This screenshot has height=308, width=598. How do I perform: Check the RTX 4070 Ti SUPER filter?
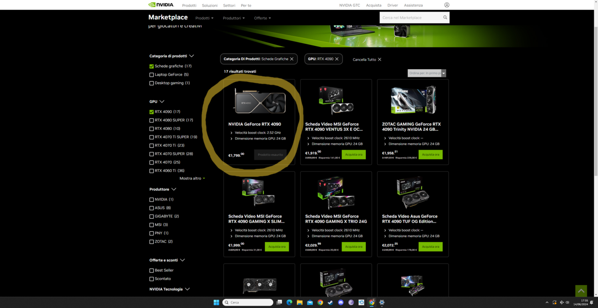[151, 137]
